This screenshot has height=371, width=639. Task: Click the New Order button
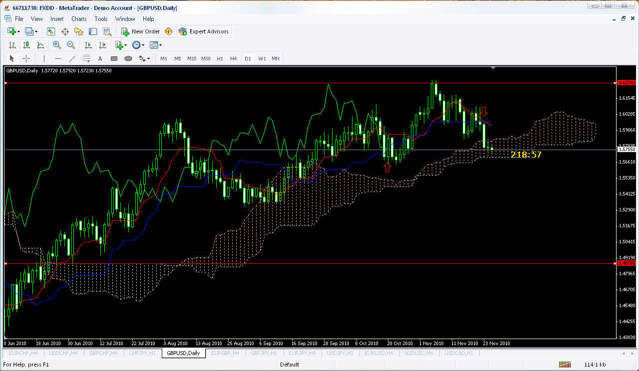point(141,31)
